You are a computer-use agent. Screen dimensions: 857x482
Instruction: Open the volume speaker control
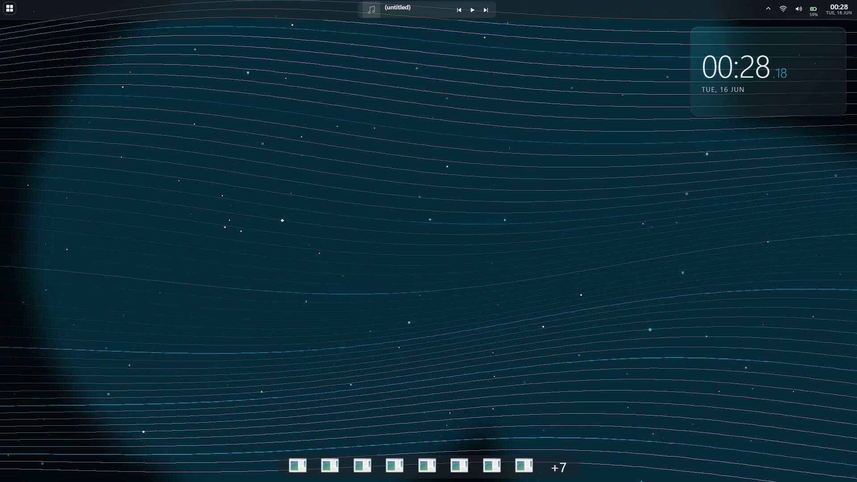(799, 9)
